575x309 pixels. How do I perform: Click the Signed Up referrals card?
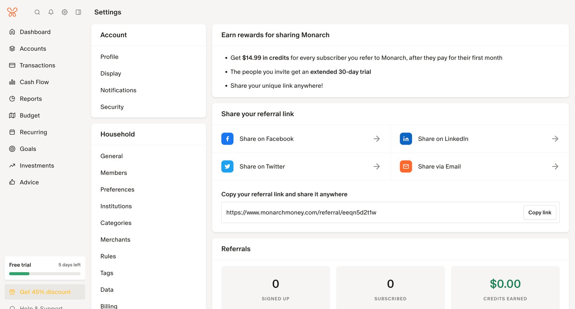(276, 289)
